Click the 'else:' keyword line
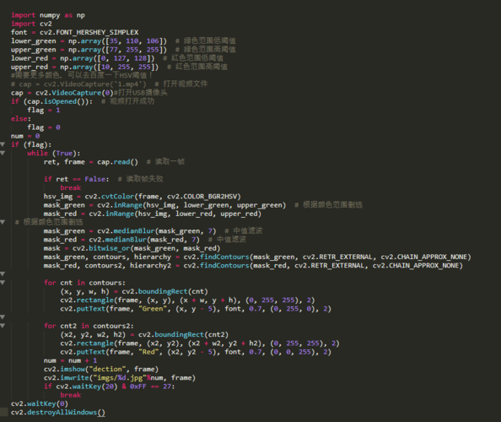 pos(21,119)
